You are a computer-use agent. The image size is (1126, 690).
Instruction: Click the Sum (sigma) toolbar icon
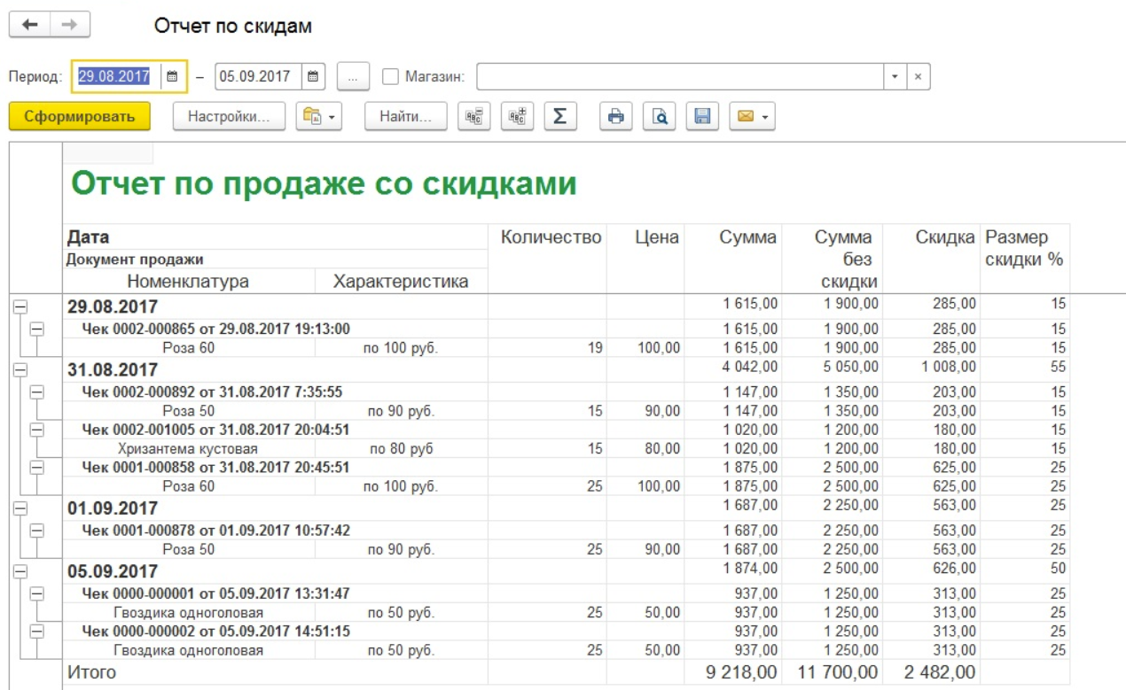tap(559, 116)
